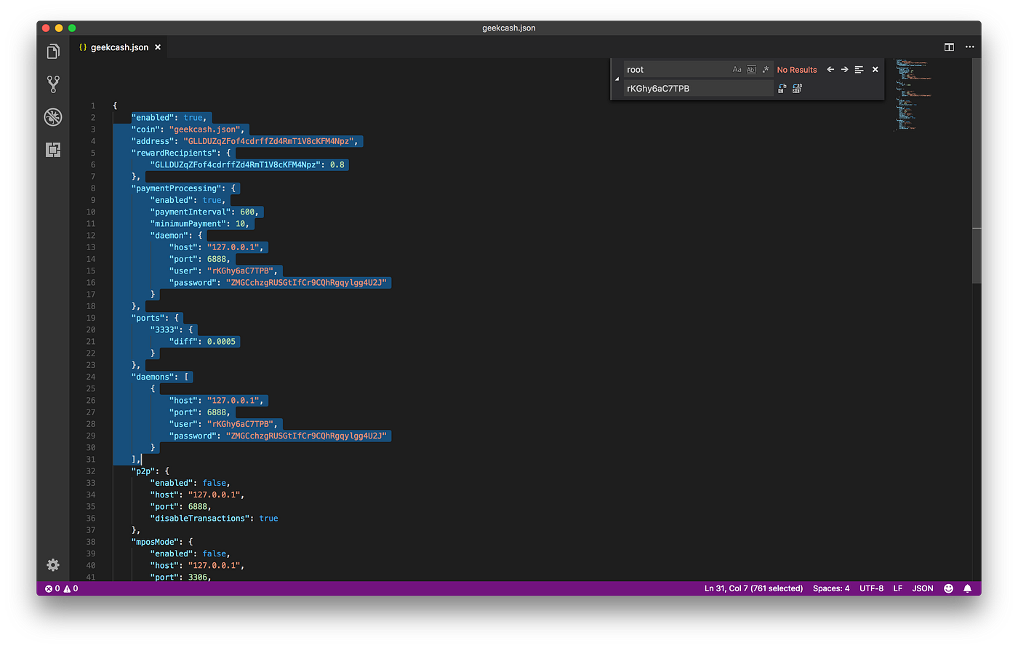This screenshot has height=648, width=1018.
Task: Click the 'No Results' find status
Action: pos(797,70)
